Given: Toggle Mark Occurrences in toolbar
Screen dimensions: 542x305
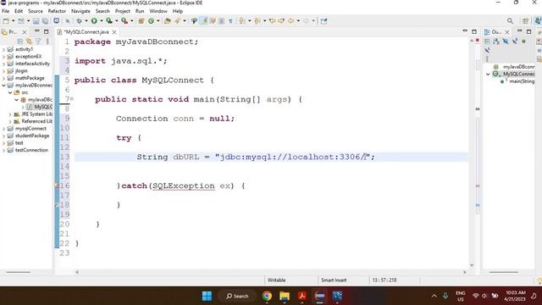Looking at the screenshot, I should coord(203,21).
